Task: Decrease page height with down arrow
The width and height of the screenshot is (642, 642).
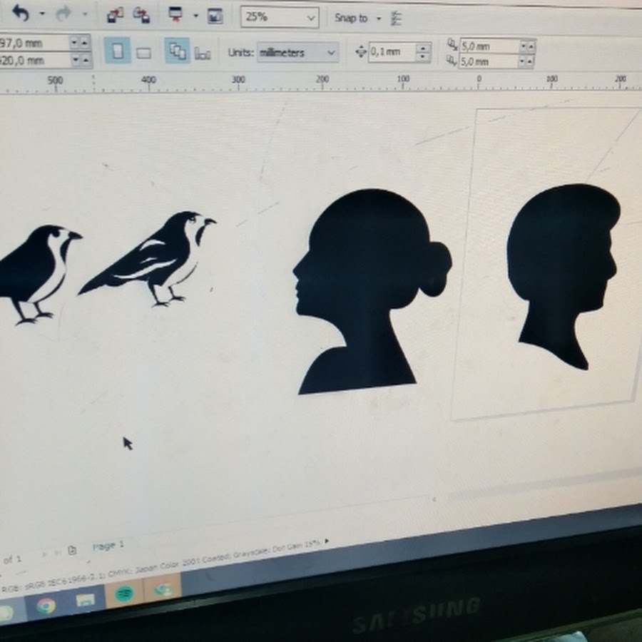Action: pyautogui.click(x=76, y=60)
